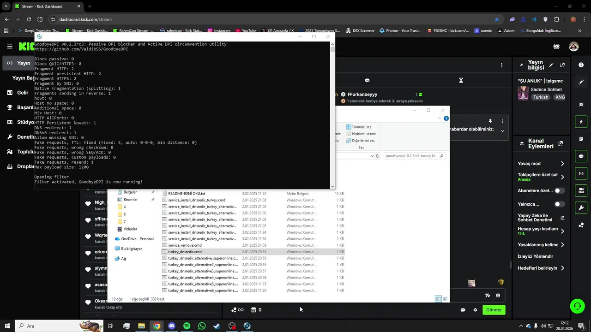
Task: Open the Kick hamburger menu
Action: [x=10, y=47]
